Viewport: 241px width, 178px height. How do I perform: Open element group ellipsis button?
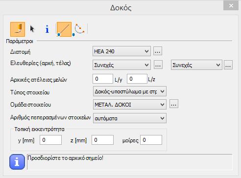click(x=174, y=104)
